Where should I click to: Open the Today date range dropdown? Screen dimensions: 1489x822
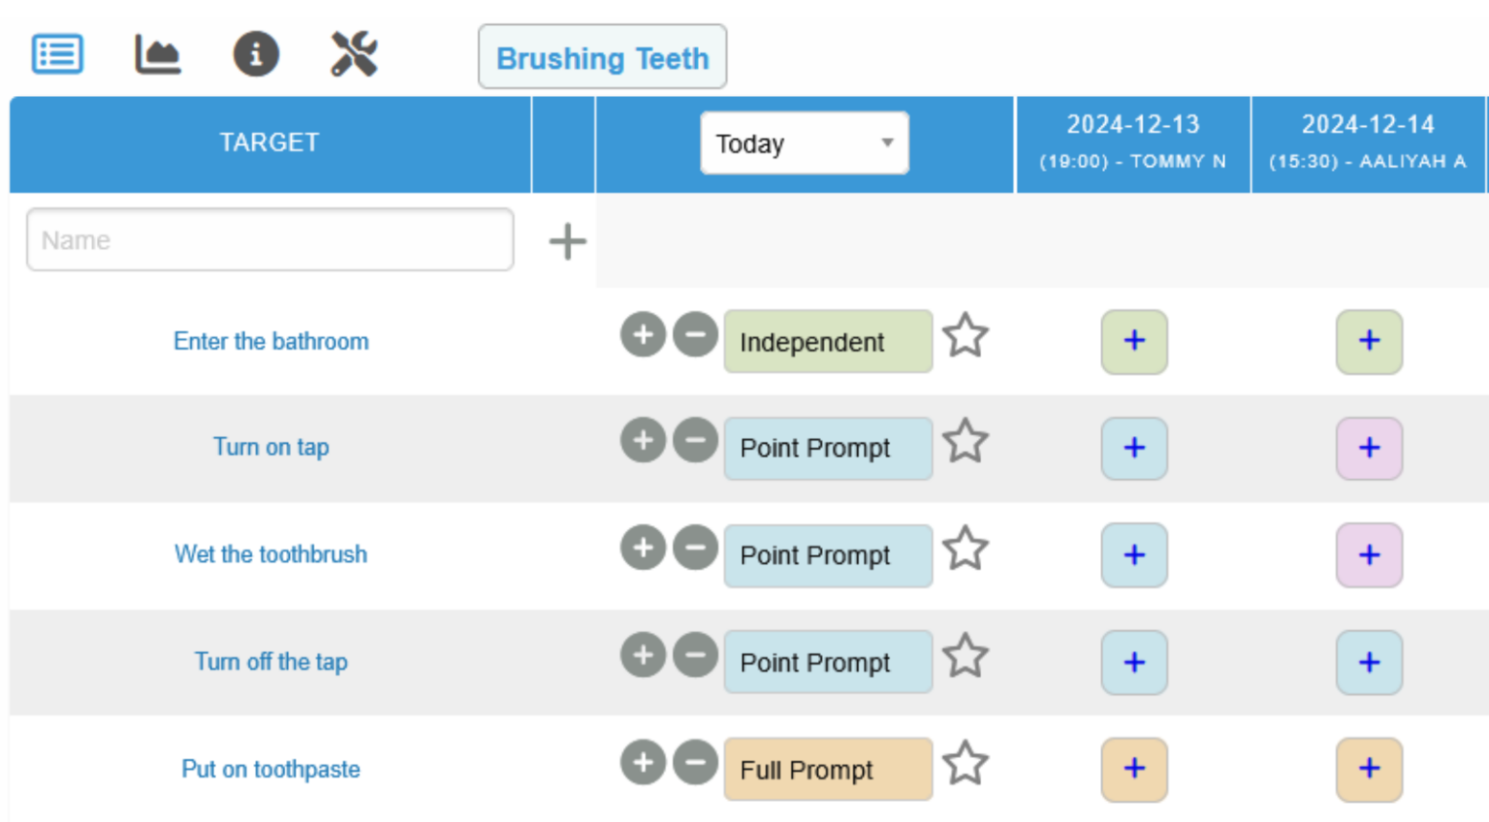(x=804, y=142)
